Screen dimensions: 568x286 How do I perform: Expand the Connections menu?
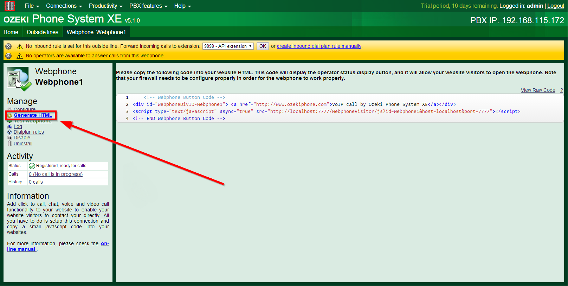64,6
